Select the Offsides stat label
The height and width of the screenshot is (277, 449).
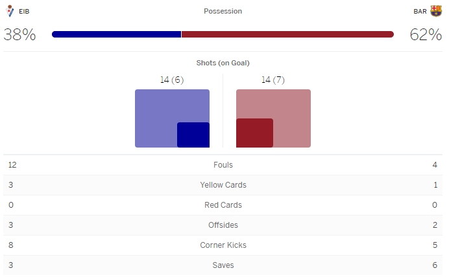pyautogui.click(x=223, y=225)
